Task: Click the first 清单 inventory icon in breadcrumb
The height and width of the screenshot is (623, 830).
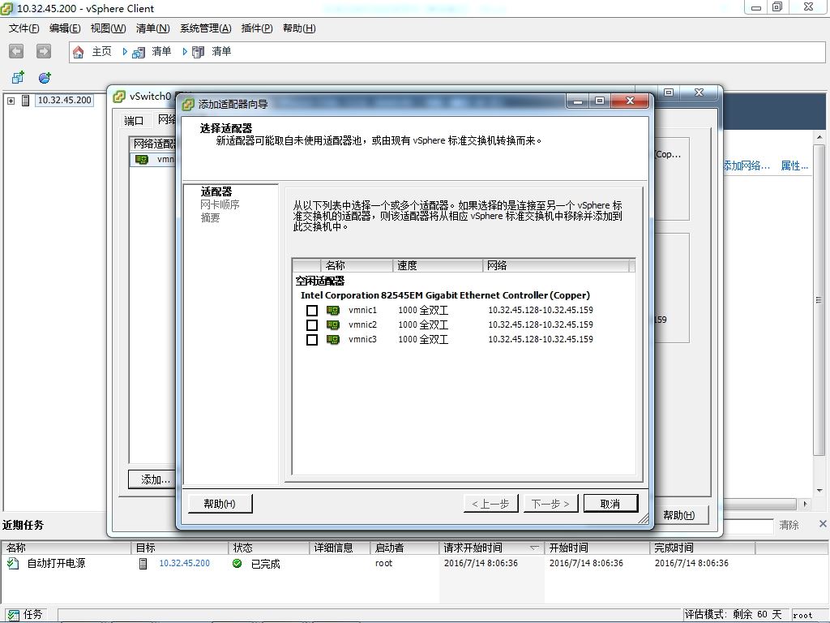Action: point(139,52)
